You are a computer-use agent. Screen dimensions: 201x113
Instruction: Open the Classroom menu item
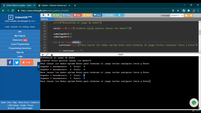coord(20,40)
